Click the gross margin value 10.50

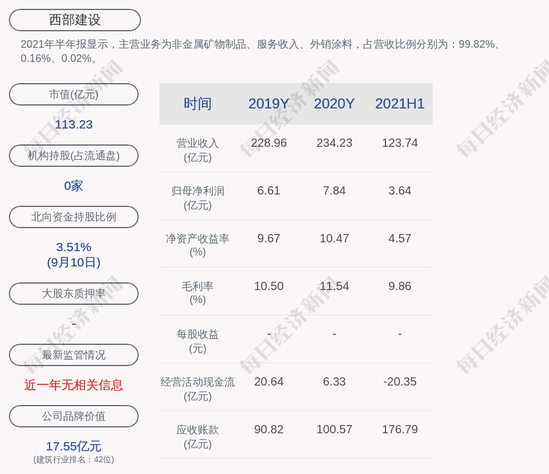[269, 287]
